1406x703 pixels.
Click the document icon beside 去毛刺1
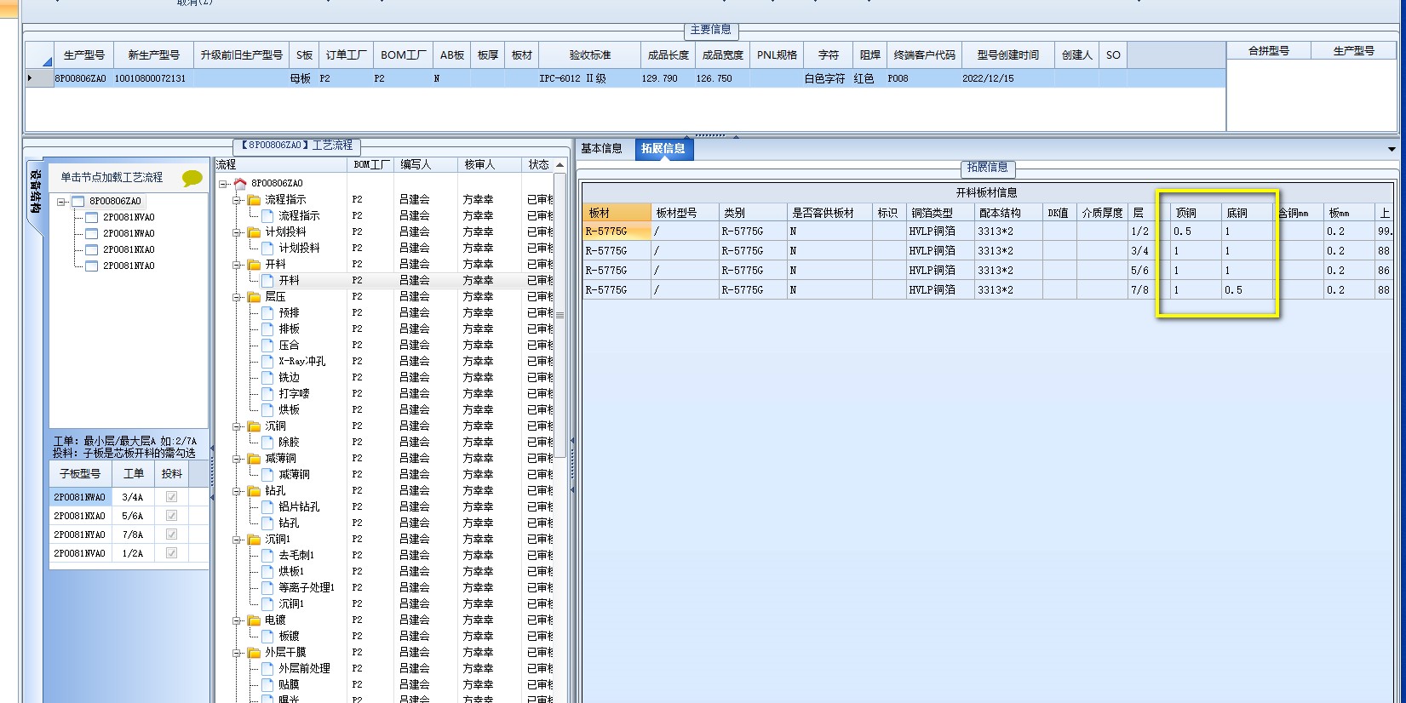pos(267,555)
